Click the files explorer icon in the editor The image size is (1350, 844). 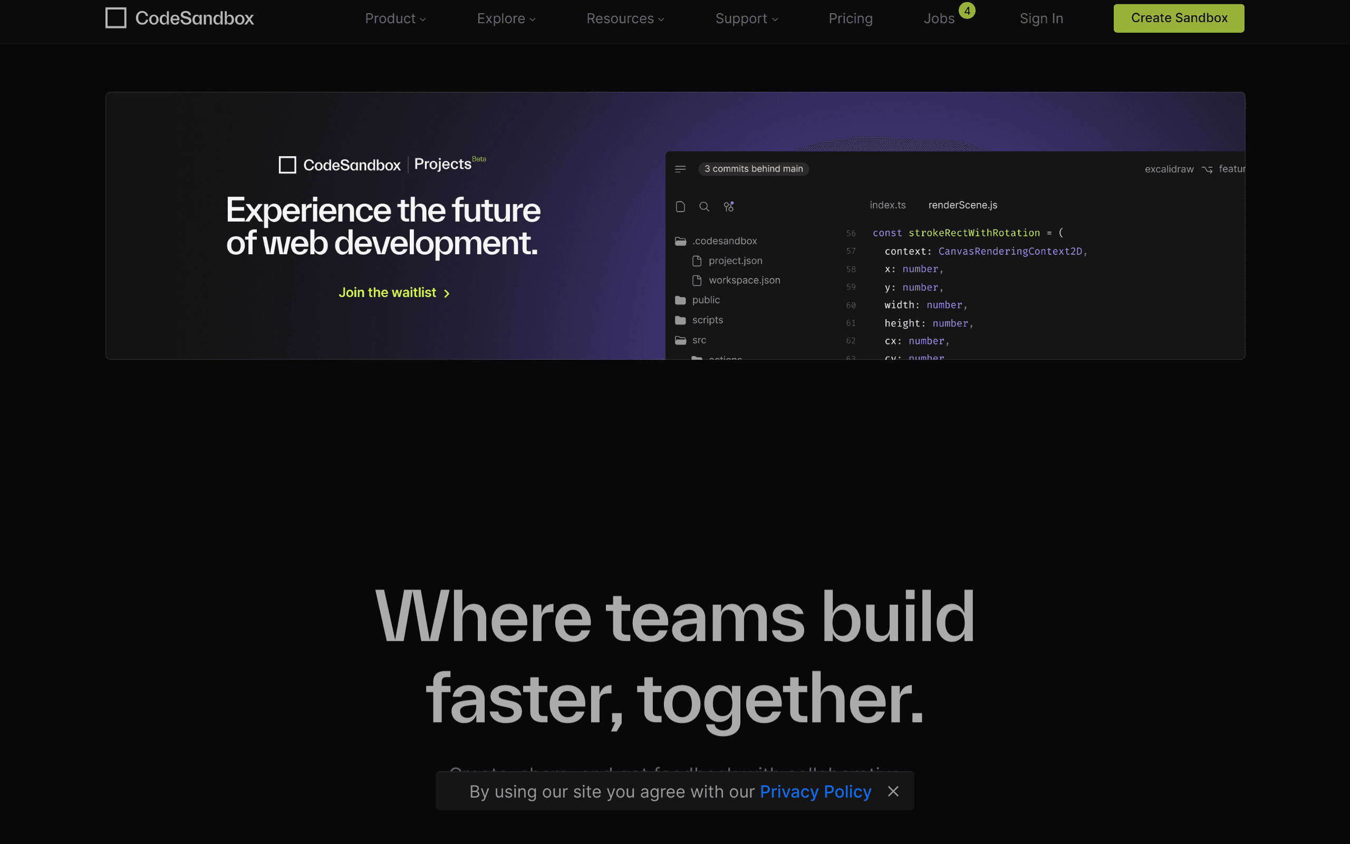(680, 207)
